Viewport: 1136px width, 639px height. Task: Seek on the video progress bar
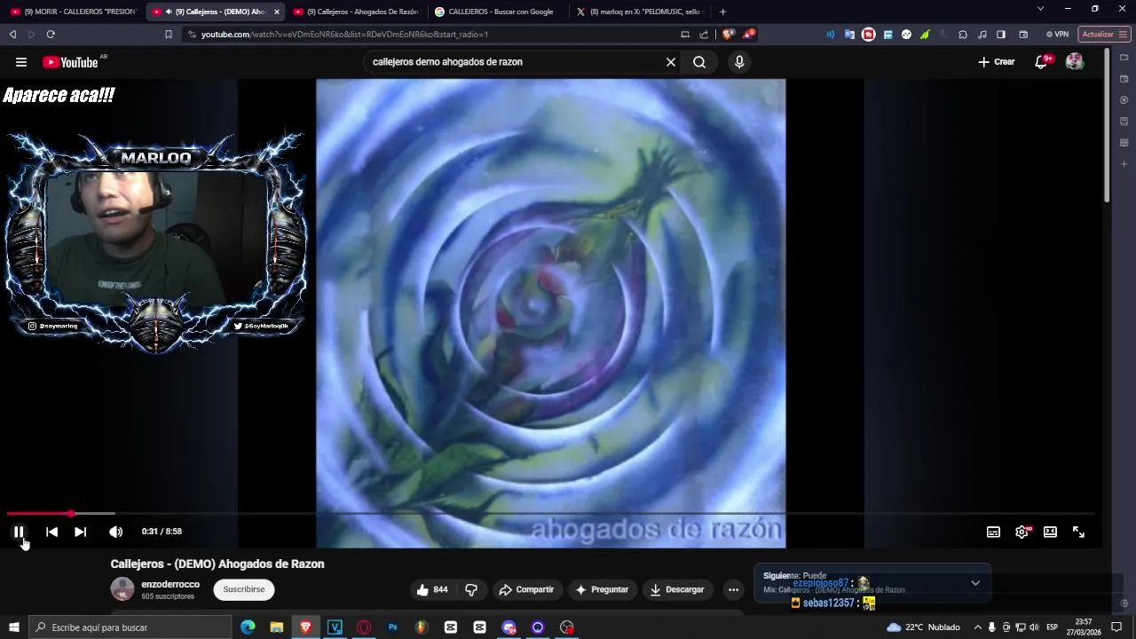pyautogui.click(x=550, y=513)
